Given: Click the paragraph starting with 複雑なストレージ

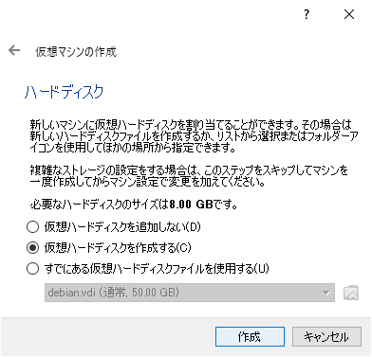Looking at the screenshot, I should click(x=189, y=176).
